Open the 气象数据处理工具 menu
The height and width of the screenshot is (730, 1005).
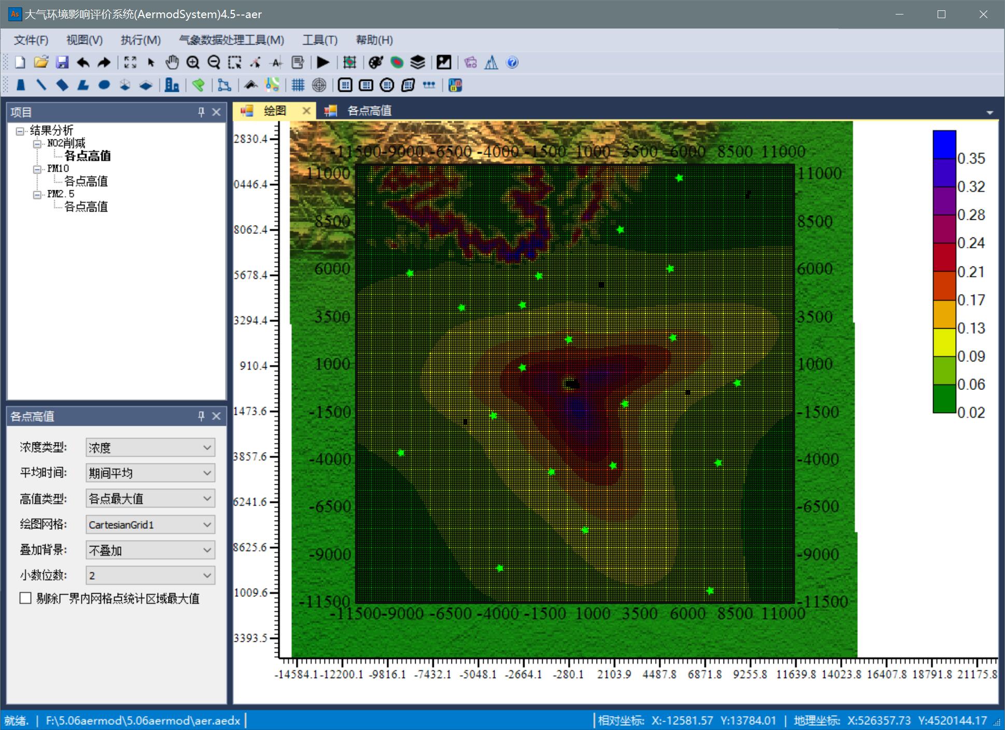[x=231, y=40]
